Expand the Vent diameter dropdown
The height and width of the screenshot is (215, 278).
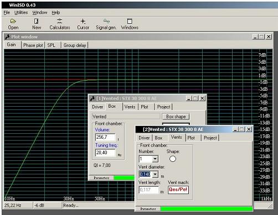coord(155,174)
